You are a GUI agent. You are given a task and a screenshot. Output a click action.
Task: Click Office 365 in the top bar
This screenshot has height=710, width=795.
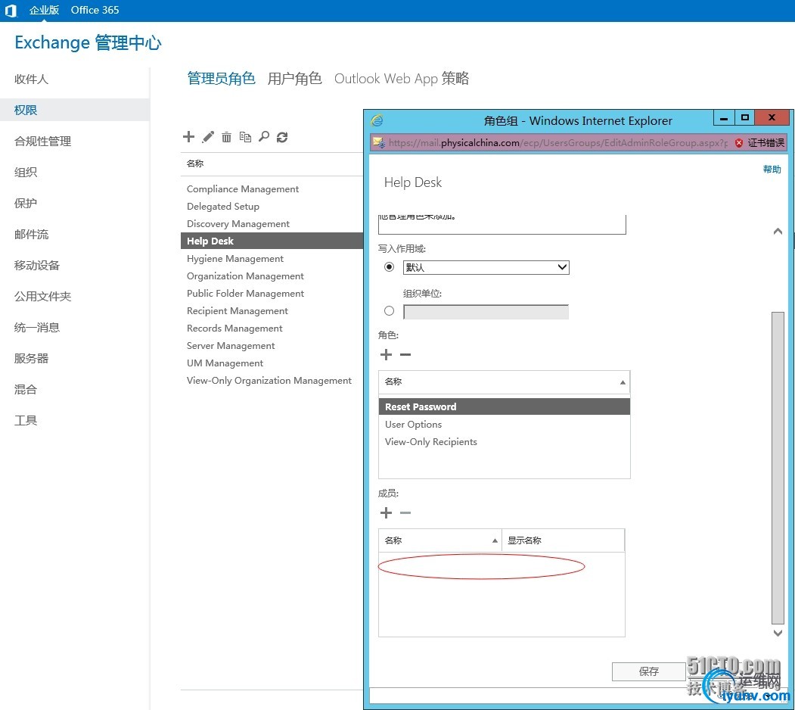(95, 10)
